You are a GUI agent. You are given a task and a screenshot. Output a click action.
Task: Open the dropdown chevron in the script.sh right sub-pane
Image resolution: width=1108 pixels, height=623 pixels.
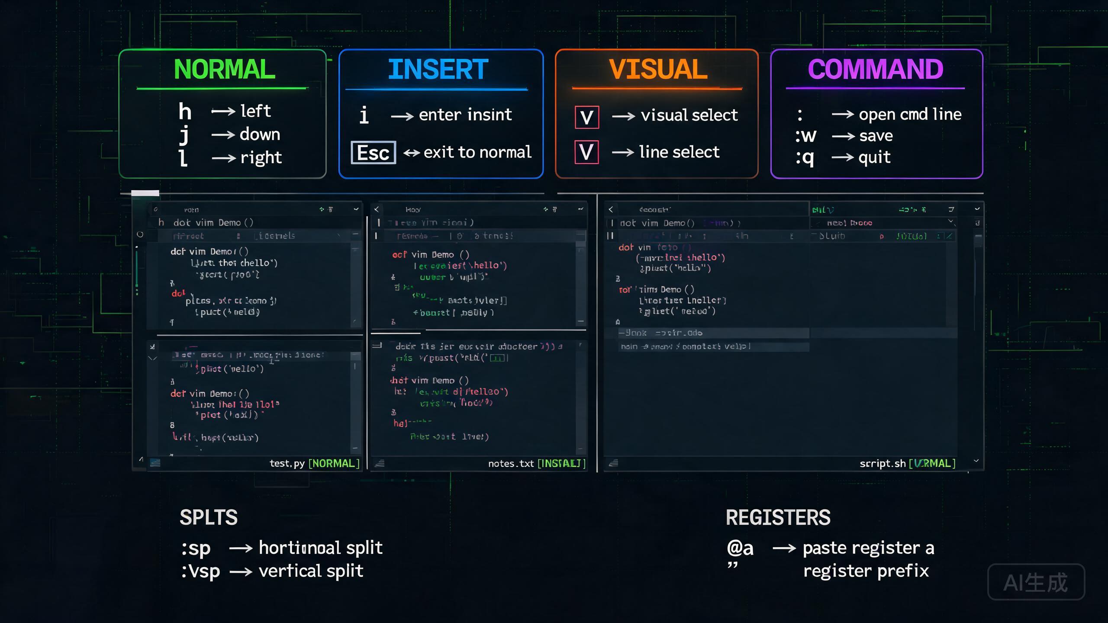[951, 221]
